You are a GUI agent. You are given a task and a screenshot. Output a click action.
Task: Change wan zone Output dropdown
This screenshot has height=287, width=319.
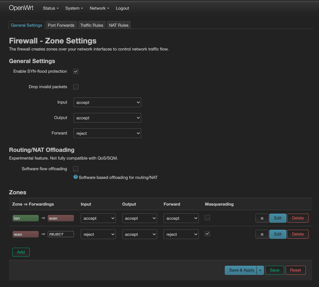pyautogui.click(x=140, y=234)
